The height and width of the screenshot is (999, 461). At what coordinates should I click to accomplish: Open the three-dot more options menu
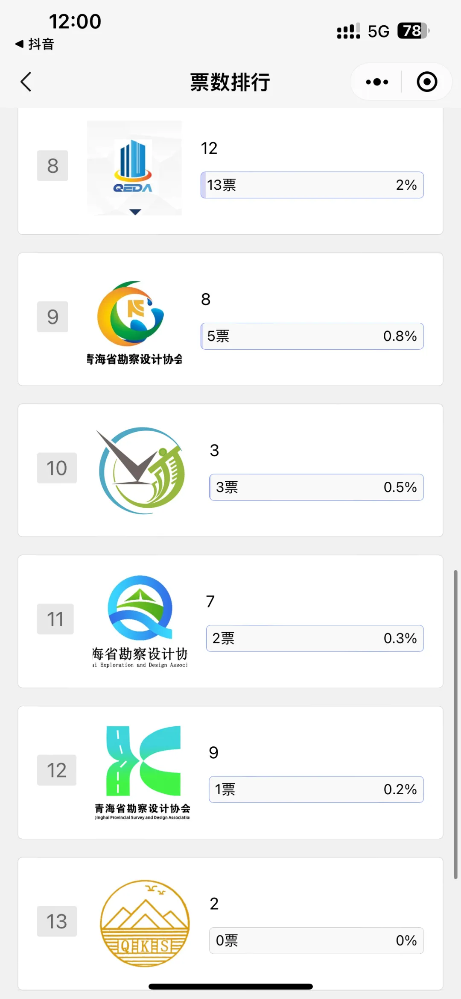(377, 82)
